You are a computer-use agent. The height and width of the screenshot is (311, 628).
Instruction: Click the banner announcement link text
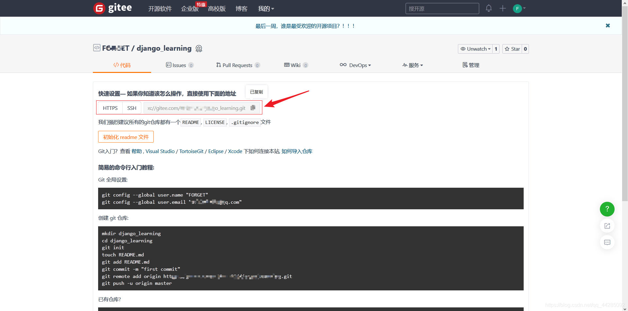[305, 26]
